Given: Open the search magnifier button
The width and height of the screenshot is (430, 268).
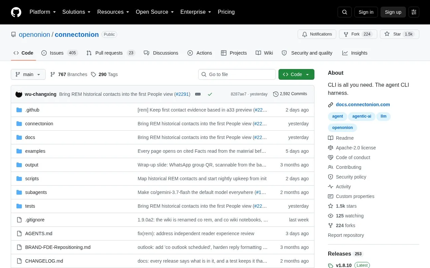Looking at the screenshot, I should (x=345, y=12).
